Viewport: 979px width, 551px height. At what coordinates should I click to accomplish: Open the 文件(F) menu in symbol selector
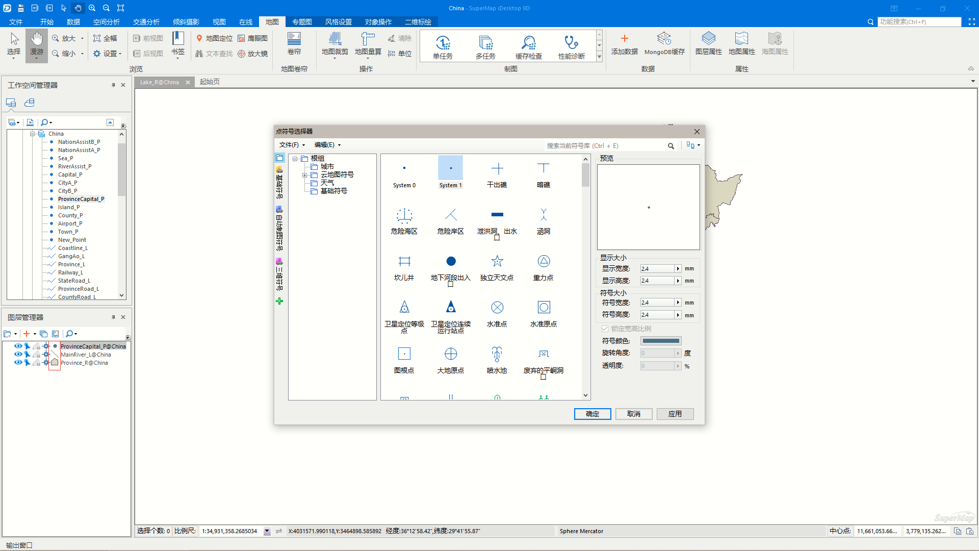pyautogui.click(x=292, y=145)
